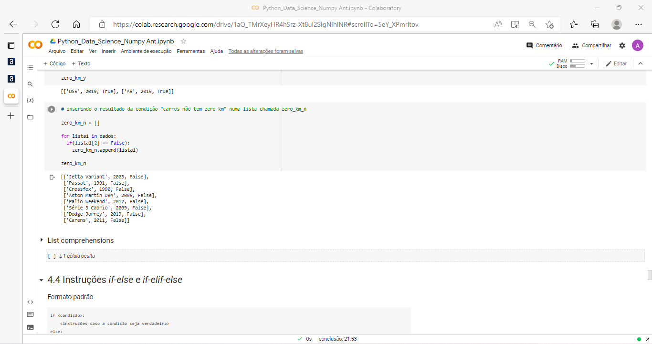This screenshot has width=652, height=344.
Task: Select the active Colab vertical tab
Action: [x=11, y=95]
